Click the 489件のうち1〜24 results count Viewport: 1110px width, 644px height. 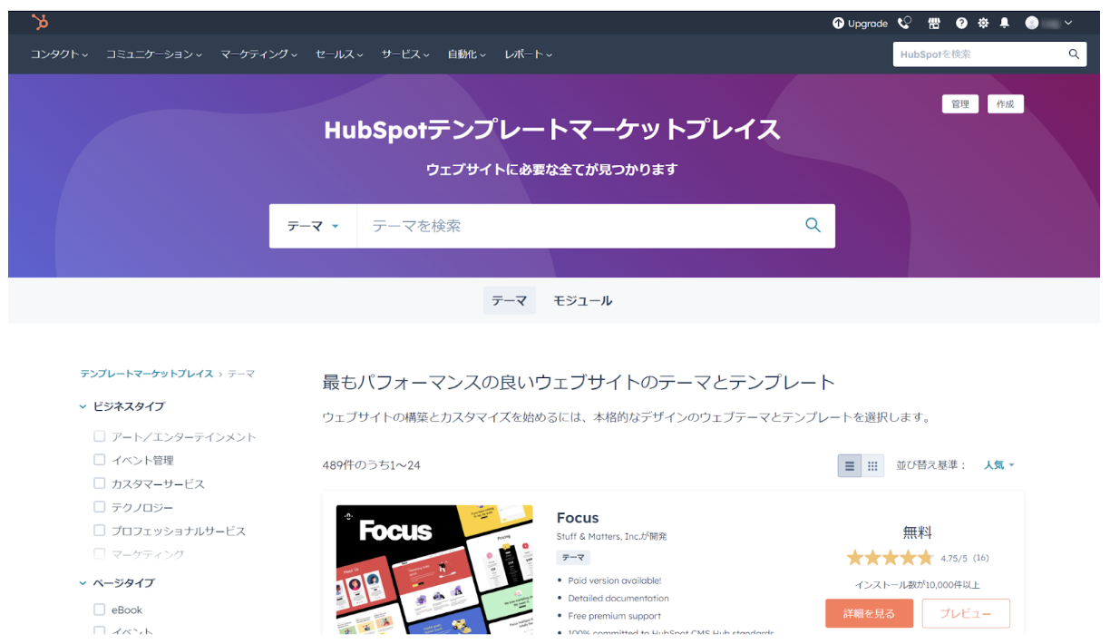coord(371,465)
